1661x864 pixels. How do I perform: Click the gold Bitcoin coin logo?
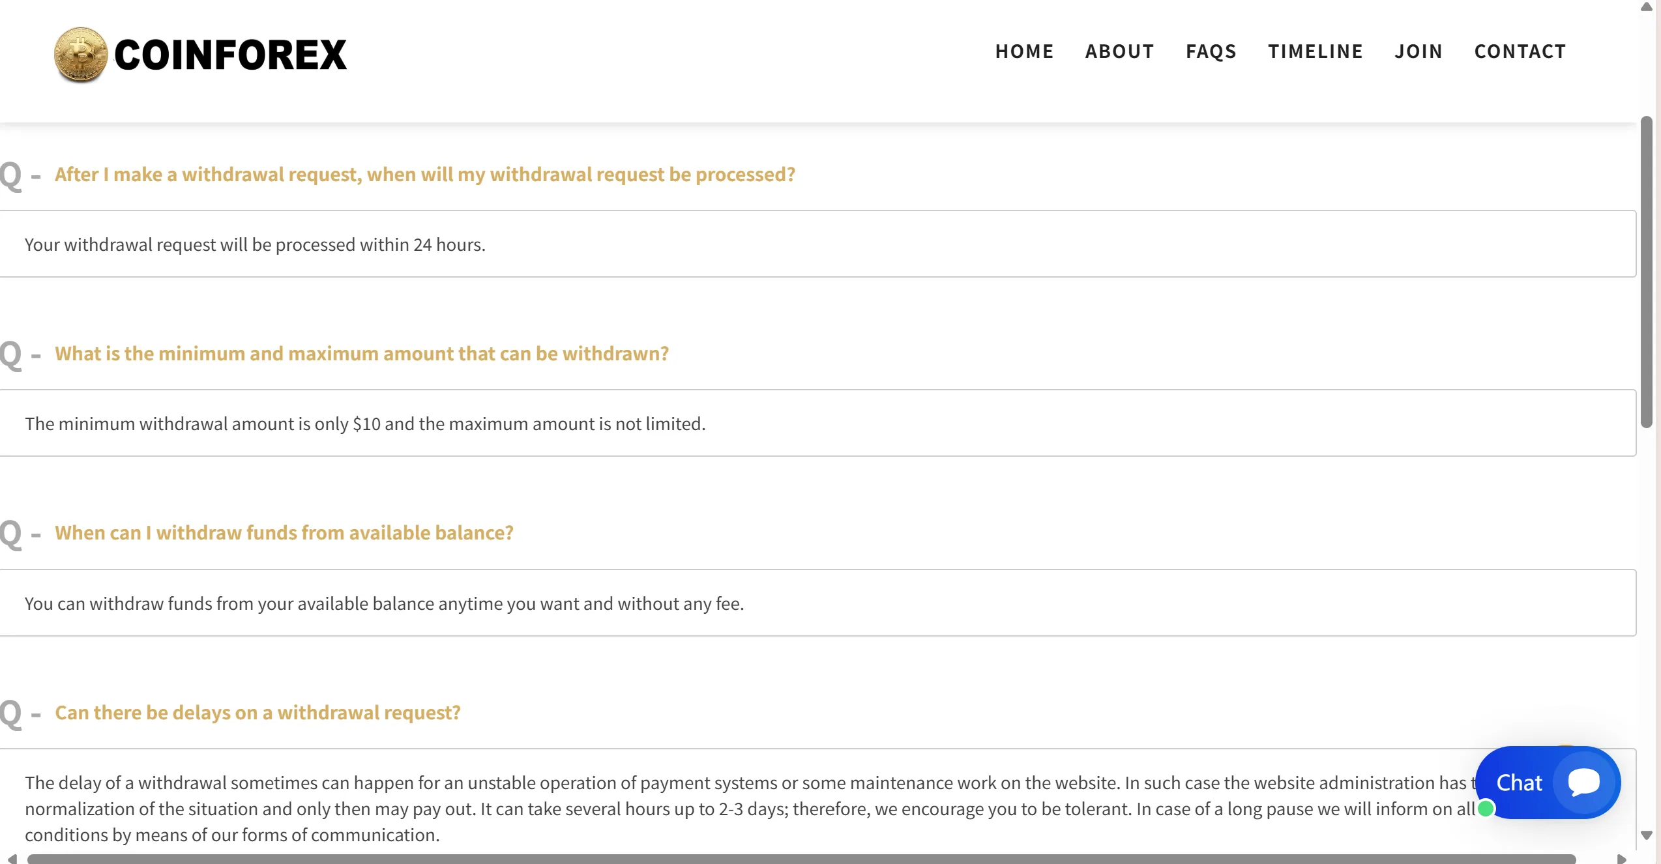coord(81,55)
